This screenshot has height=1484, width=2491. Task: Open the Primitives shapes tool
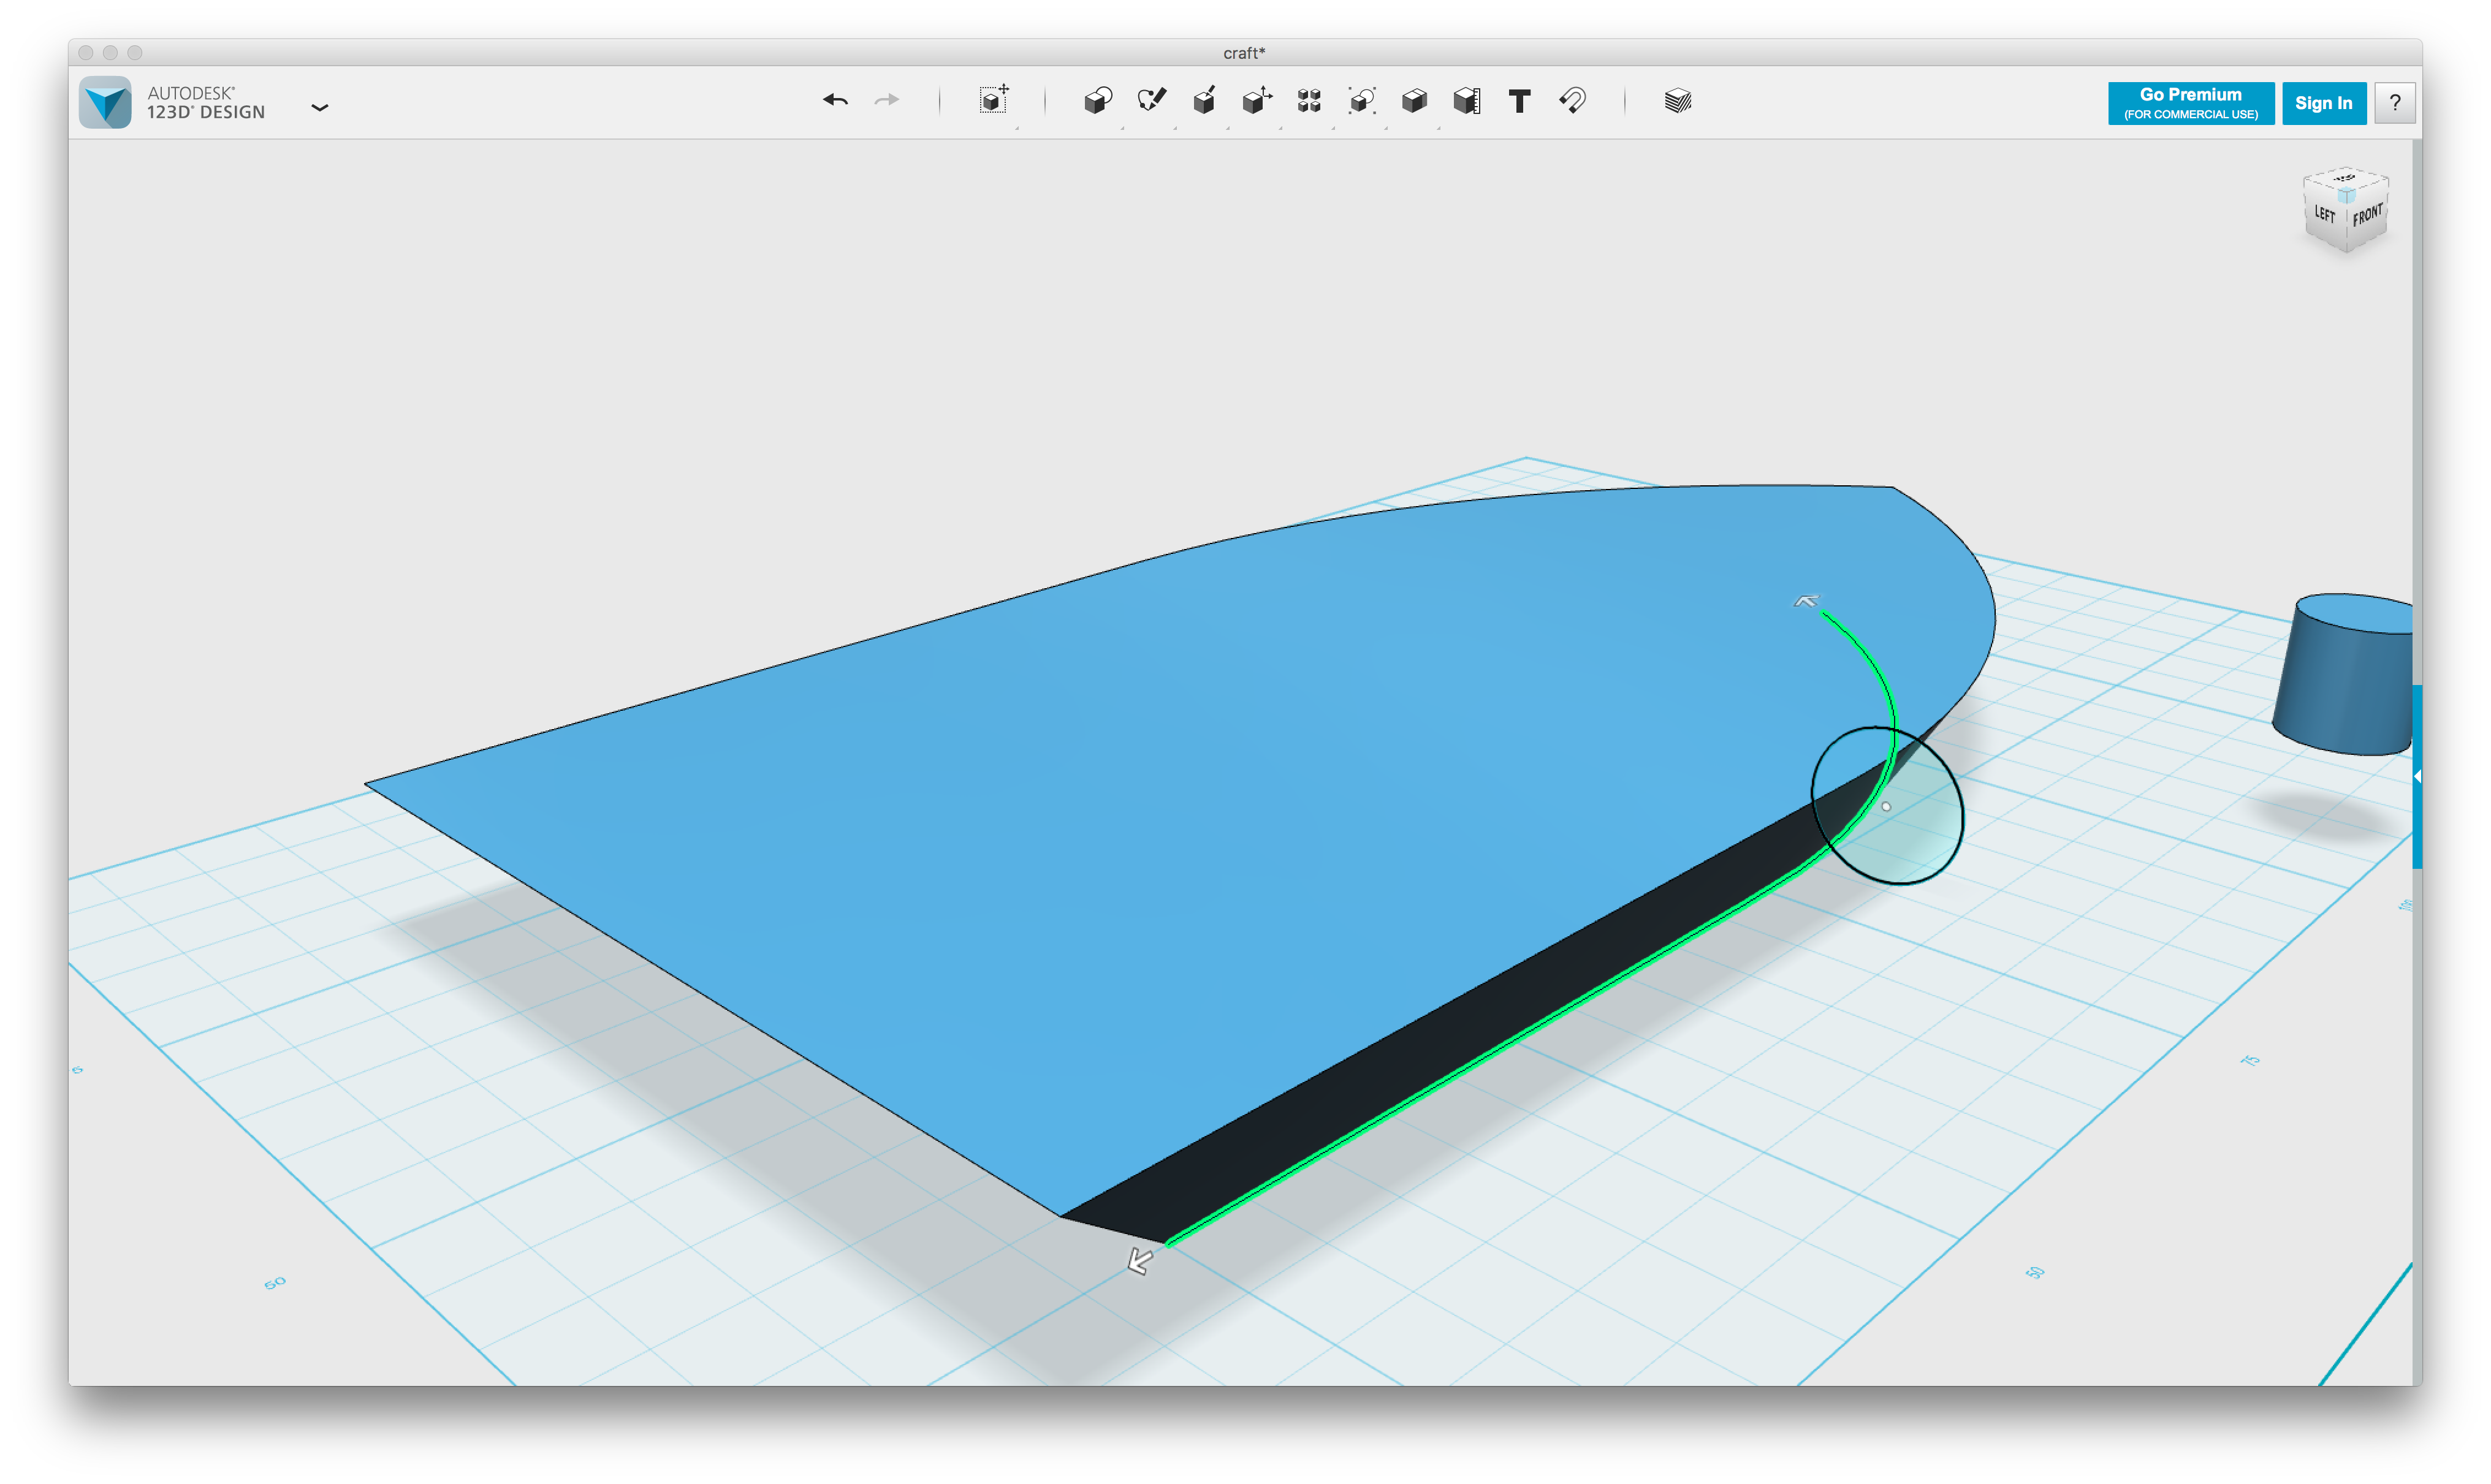[x=1097, y=100]
